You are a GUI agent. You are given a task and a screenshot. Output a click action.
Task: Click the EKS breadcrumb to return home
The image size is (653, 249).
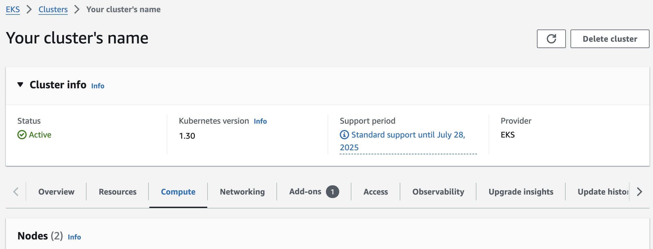coord(13,9)
